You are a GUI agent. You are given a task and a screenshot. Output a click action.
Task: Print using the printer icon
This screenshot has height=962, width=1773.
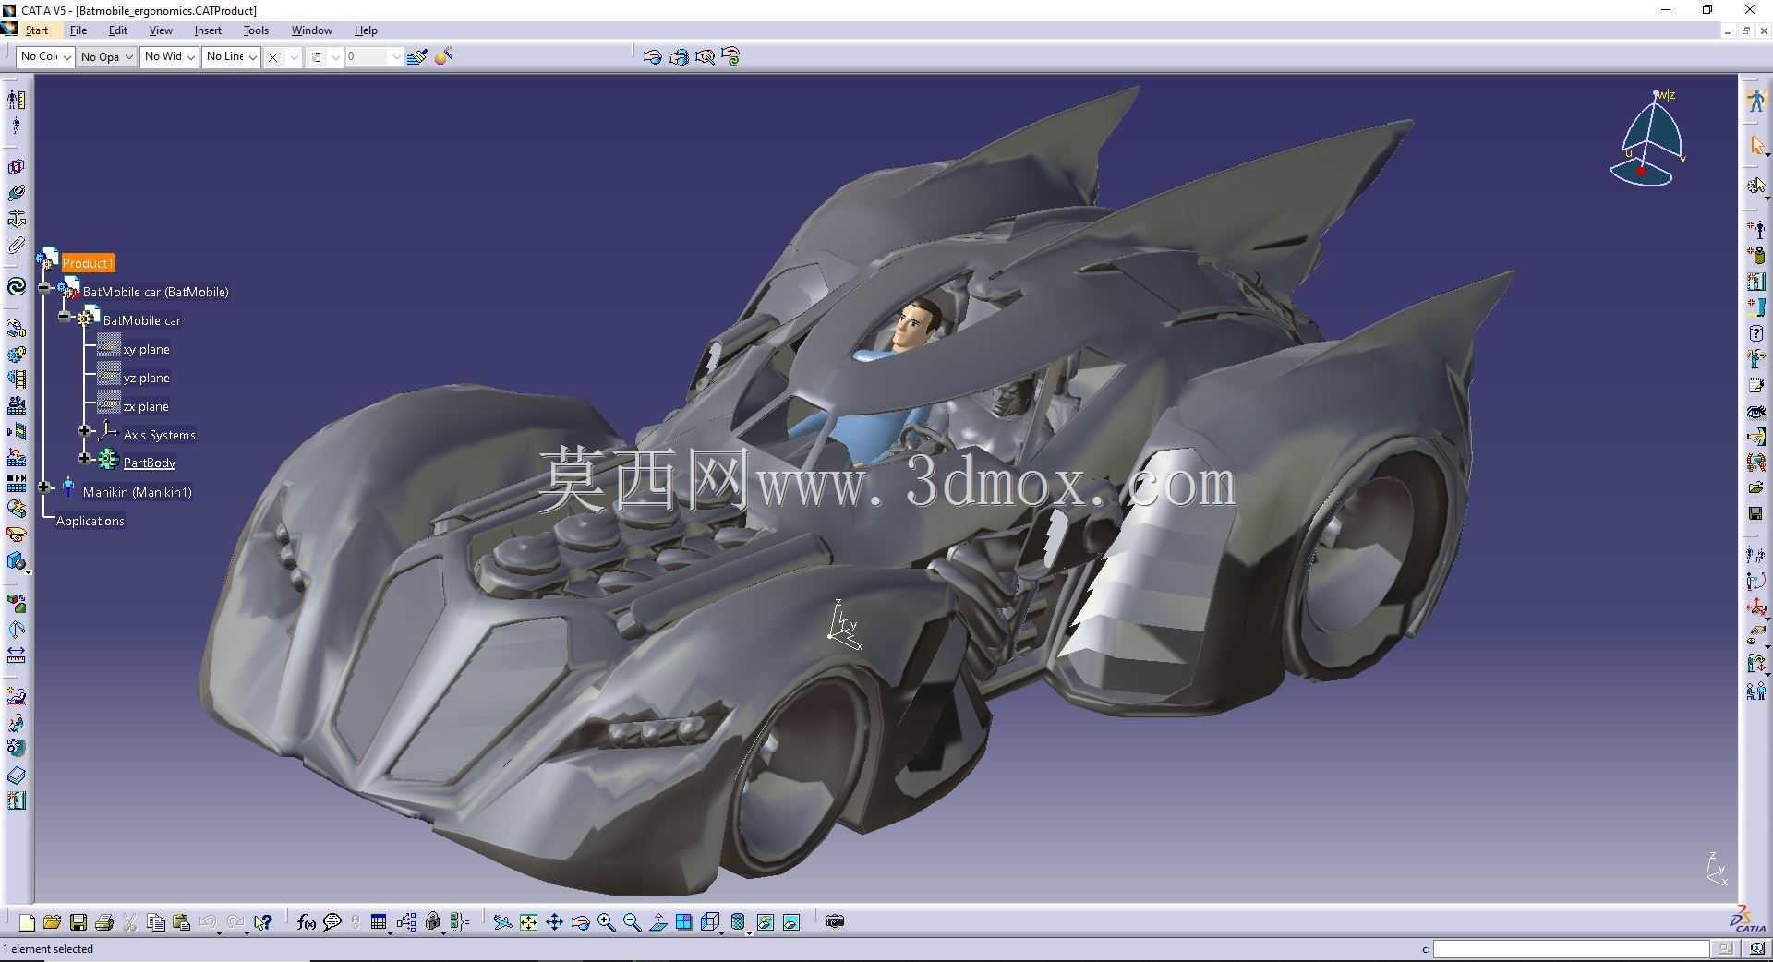(104, 922)
